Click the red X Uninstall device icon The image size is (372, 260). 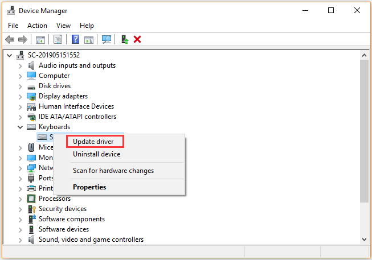point(137,39)
